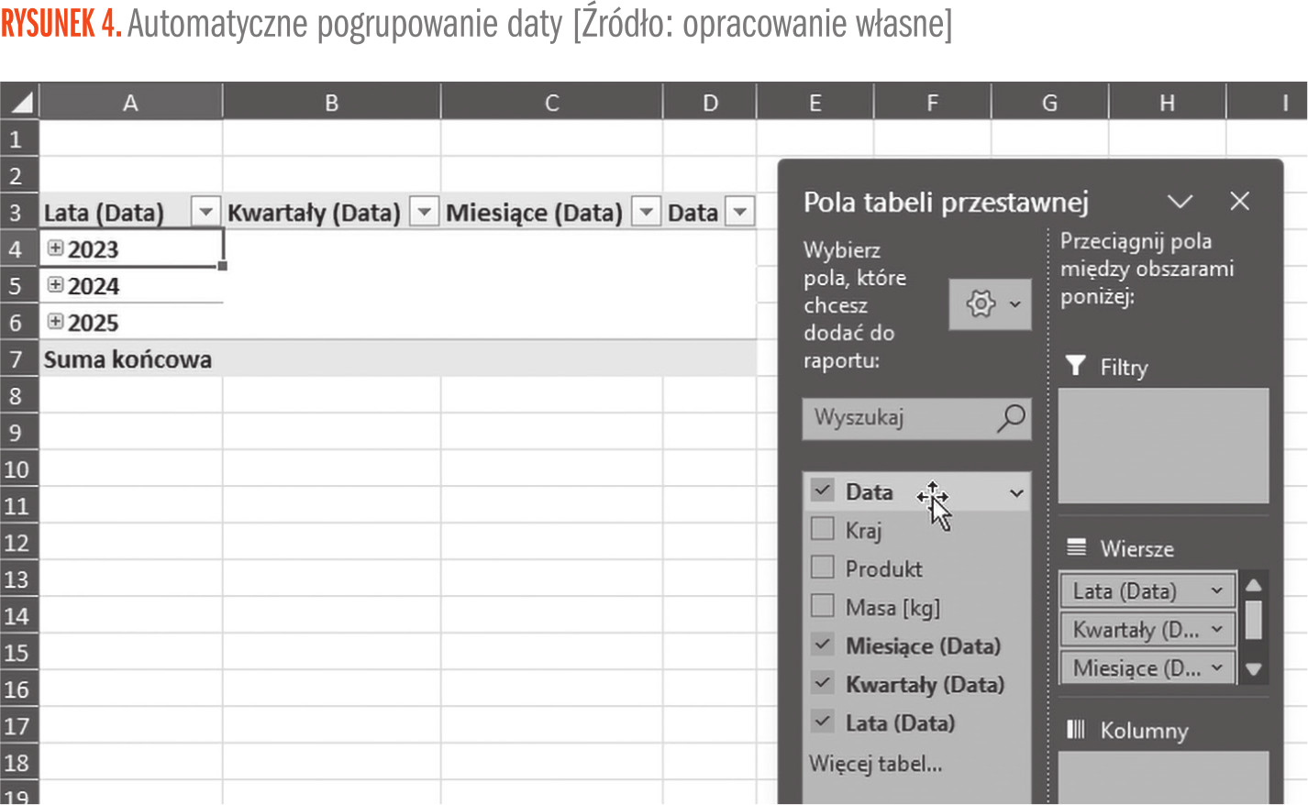Click the select-all corner triangle
The height and width of the screenshot is (805, 1308).
click(x=20, y=102)
